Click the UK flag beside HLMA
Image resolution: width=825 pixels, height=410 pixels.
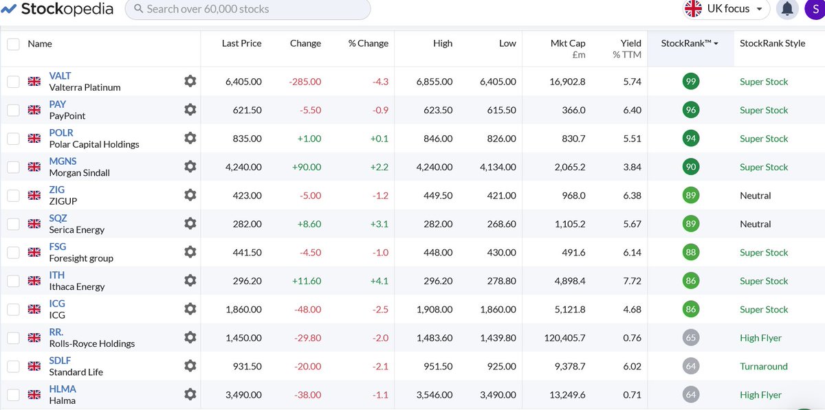tap(34, 395)
